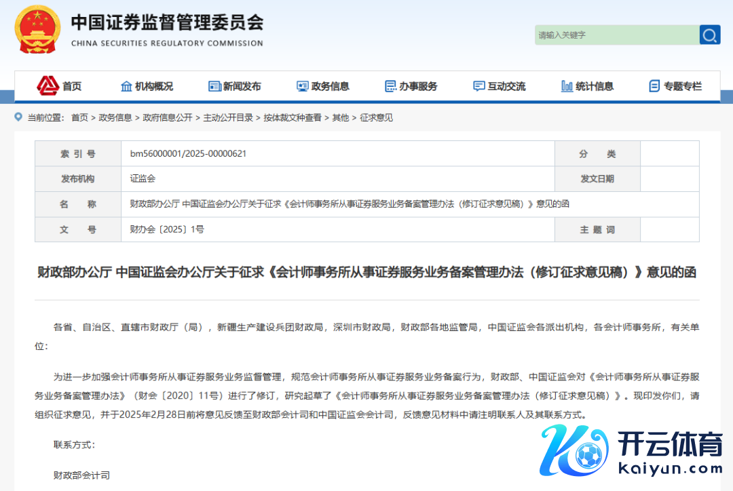Click the 开云体育 kaiyun.com watermark logo
733x491 pixels.
pos(631,452)
